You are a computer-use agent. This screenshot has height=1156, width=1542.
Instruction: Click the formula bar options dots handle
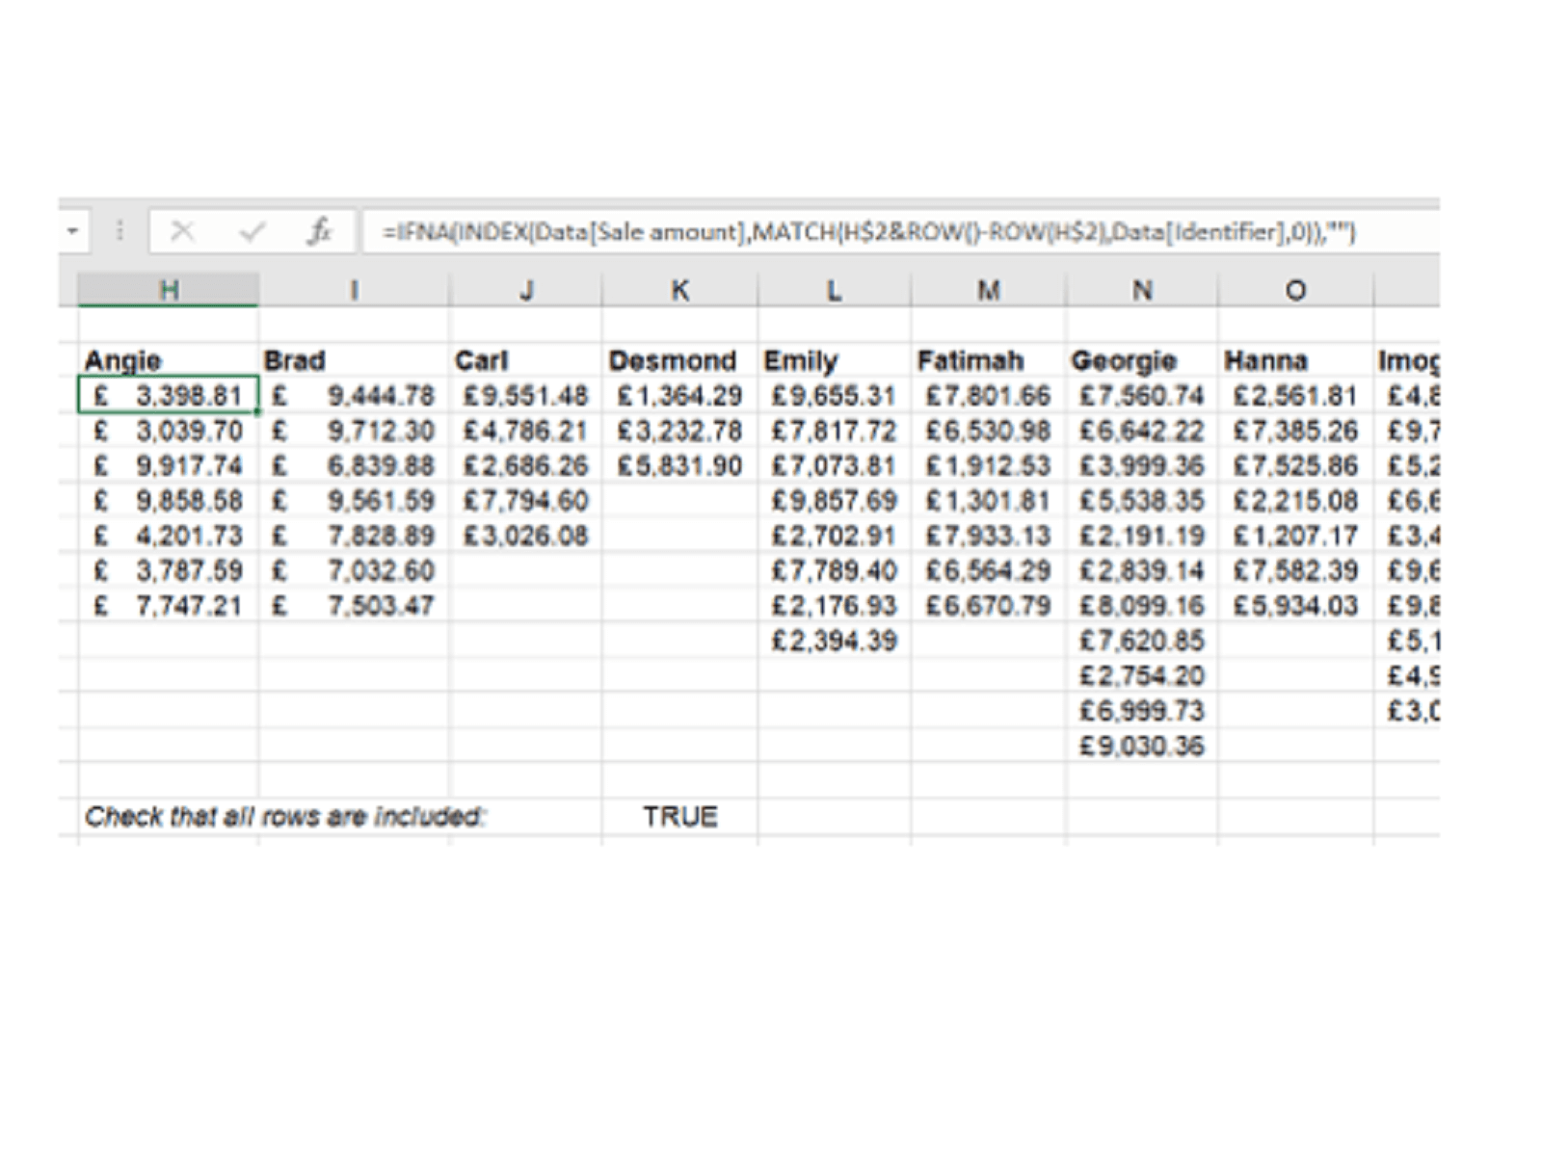click(120, 231)
